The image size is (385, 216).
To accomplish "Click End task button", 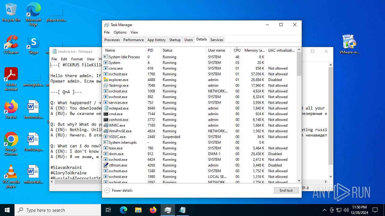I will pyautogui.click(x=286, y=190).
